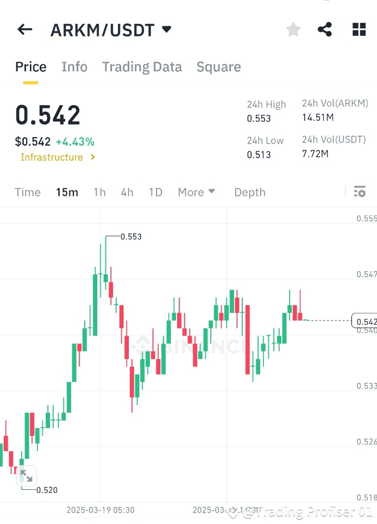
Task: Switch to the Square tab
Action: click(218, 66)
